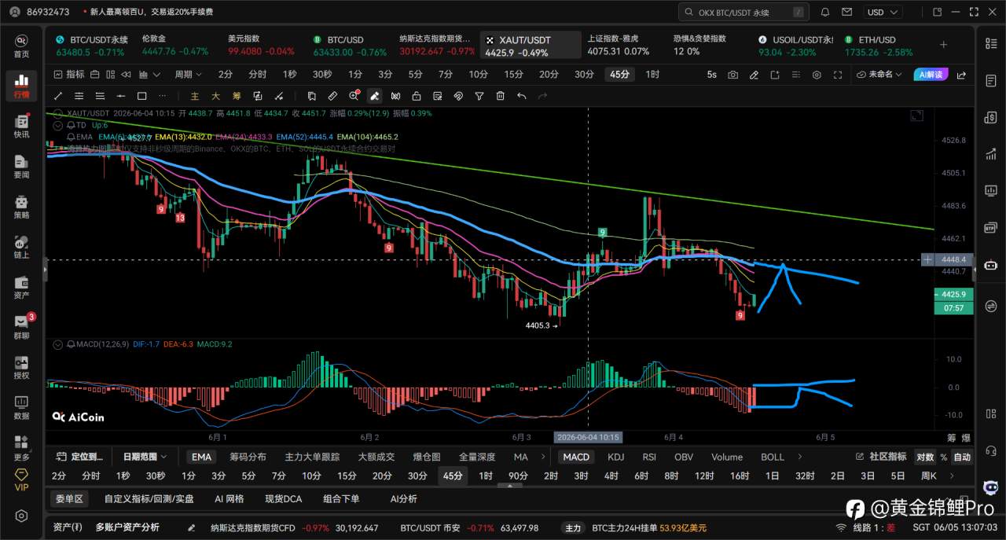The width and height of the screenshot is (1006, 540).
Task: Open the 委单区 order area tab
Action: (x=69, y=499)
